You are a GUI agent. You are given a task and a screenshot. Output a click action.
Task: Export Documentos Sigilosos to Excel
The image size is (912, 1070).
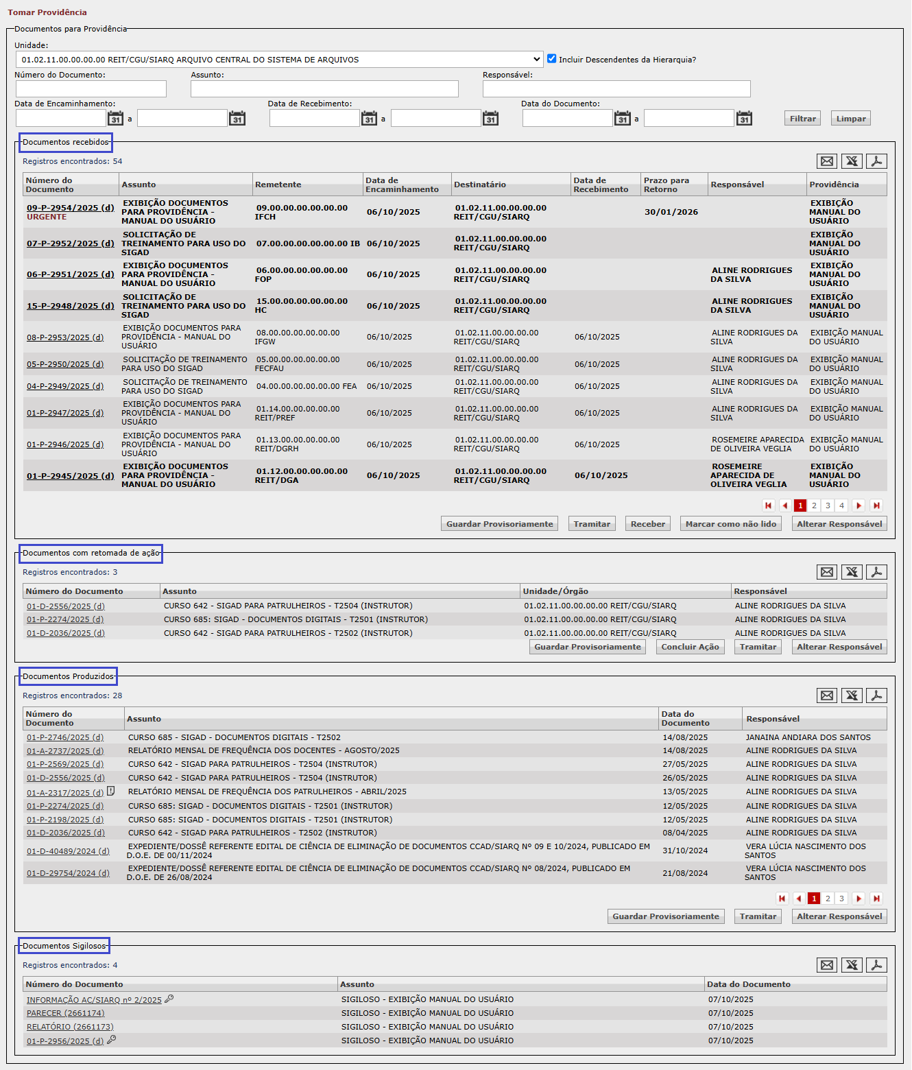[x=852, y=965]
